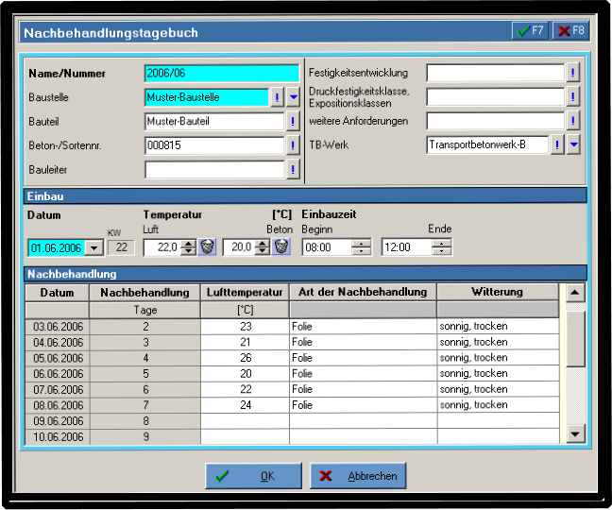Open the Baustelle dropdown list
The height and width of the screenshot is (510, 612).
pyautogui.click(x=293, y=96)
